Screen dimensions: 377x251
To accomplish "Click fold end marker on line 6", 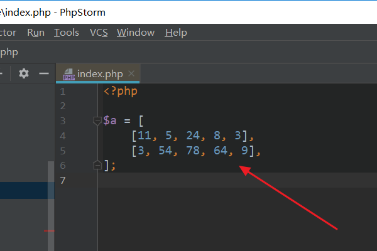I will [97, 165].
